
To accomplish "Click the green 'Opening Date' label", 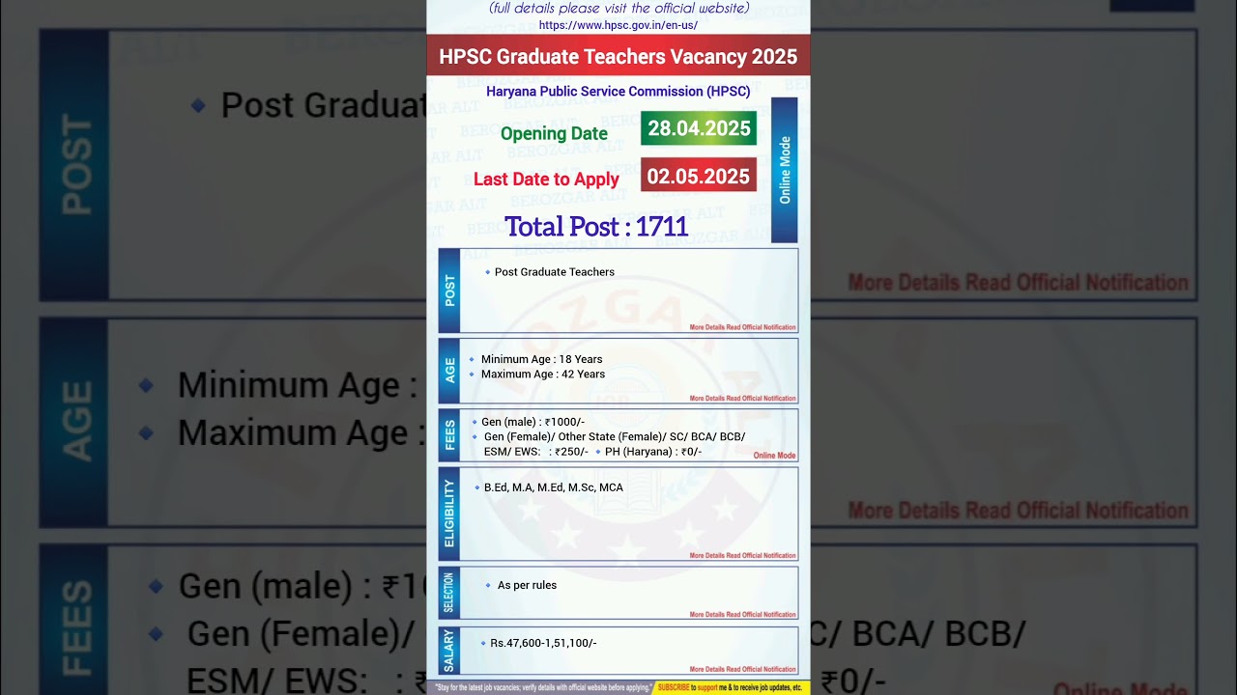I will 554,133.
